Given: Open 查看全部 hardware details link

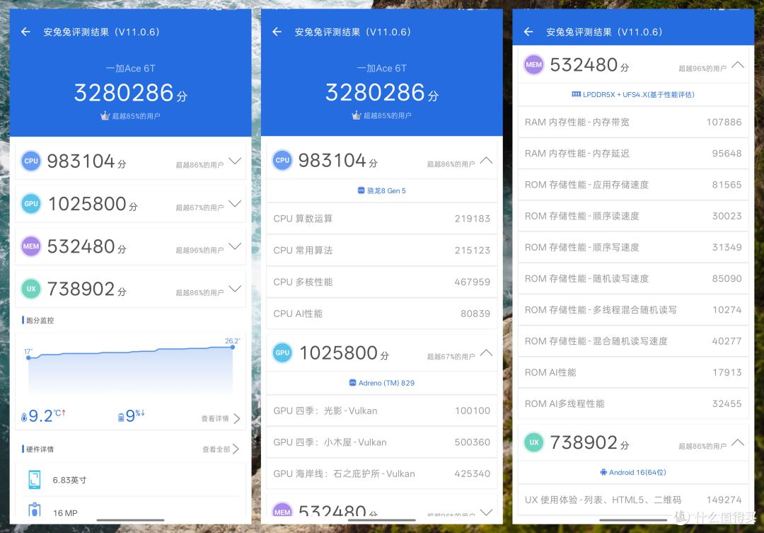Looking at the screenshot, I should [221, 449].
